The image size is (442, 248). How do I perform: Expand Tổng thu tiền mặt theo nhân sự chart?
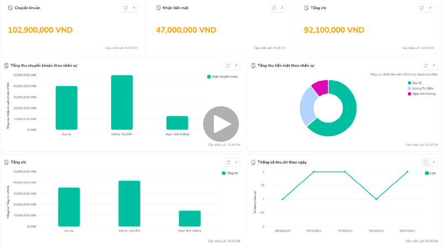pyautogui.click(x=434, y=66)
